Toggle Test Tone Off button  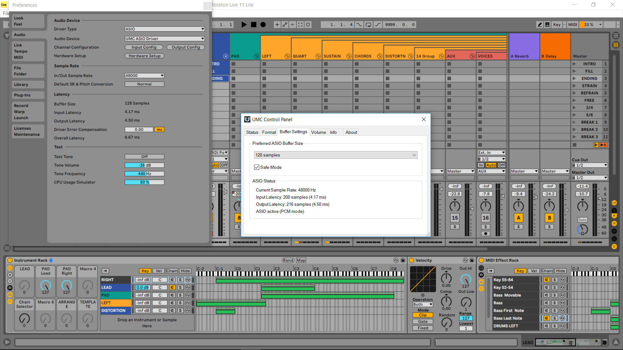tap(144, 157)
